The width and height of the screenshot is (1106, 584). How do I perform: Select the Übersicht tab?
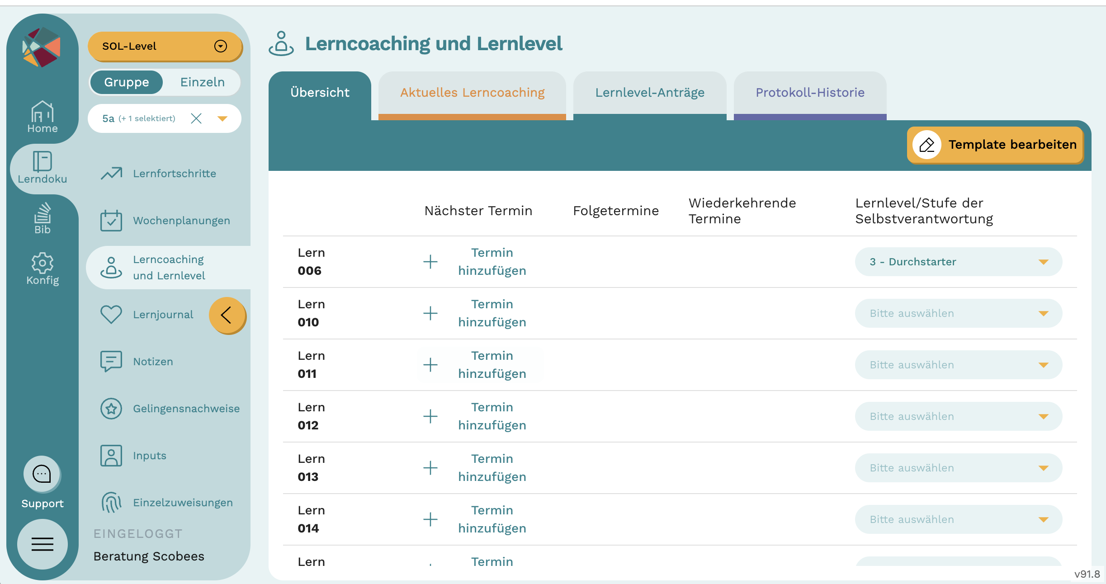point(320,96)
